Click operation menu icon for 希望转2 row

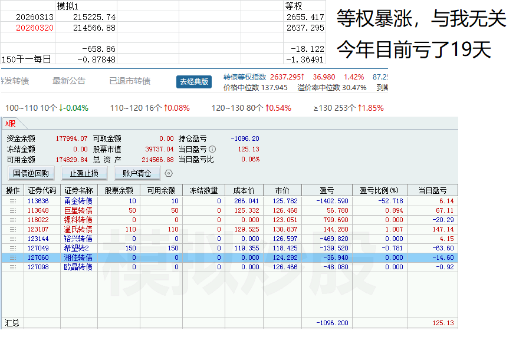coord(12,248)
